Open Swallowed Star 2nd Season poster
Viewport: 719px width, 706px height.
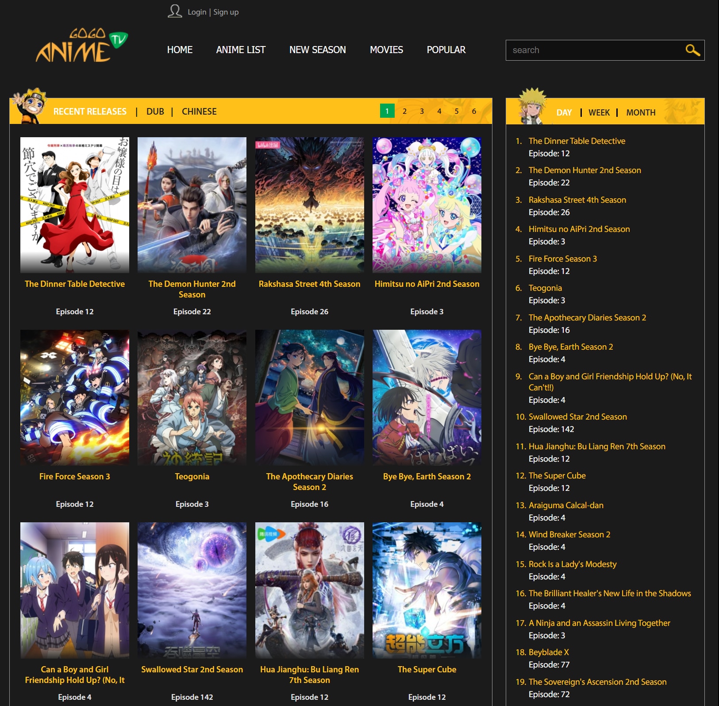coord(192,590)
